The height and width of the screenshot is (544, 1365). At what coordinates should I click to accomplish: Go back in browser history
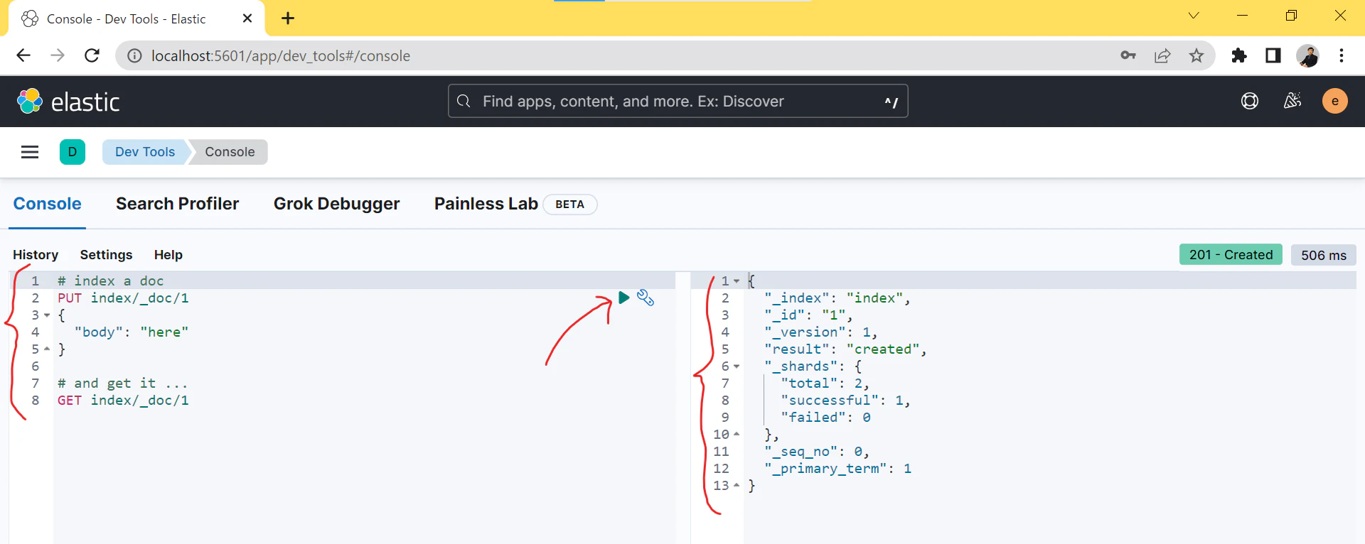pyautogui.click(x=23, y=55)
